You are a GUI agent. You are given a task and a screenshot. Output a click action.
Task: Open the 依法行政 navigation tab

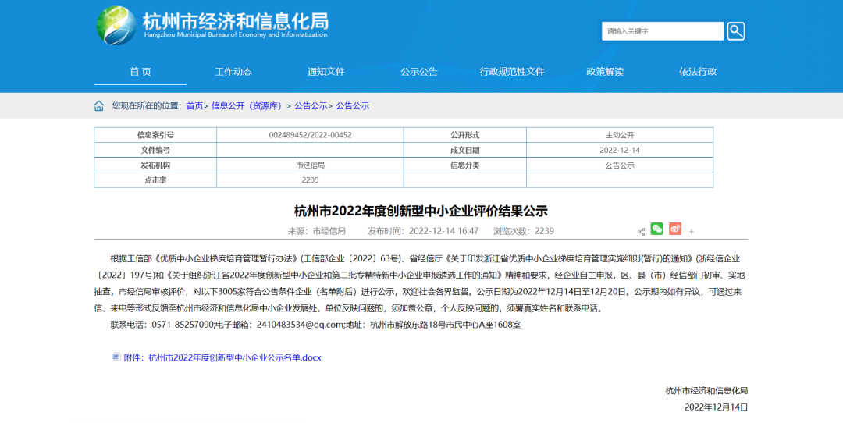click(x=698, y=72)
